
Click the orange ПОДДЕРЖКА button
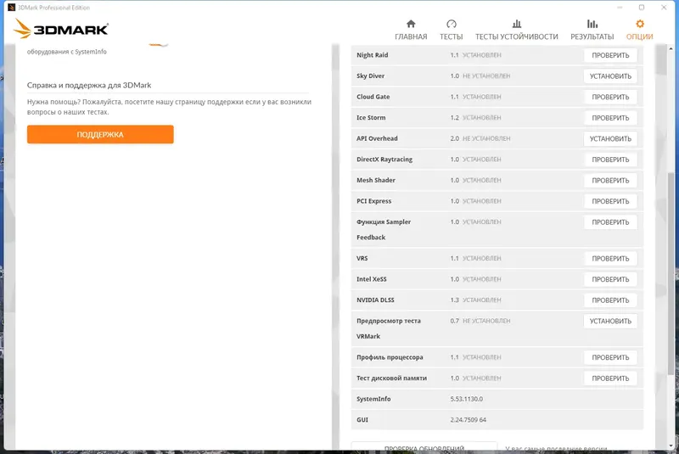tap(100, 135)
